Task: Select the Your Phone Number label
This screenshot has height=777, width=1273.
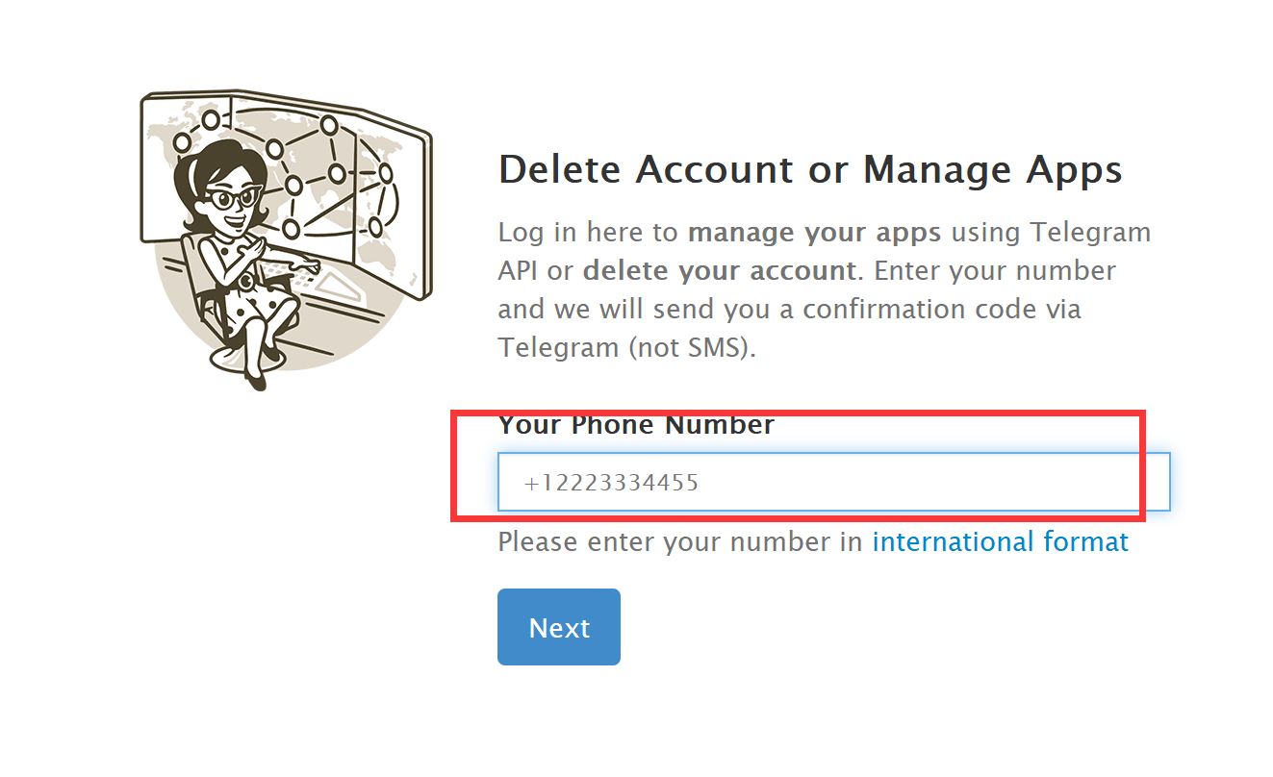Action: (x=636, y=425)
